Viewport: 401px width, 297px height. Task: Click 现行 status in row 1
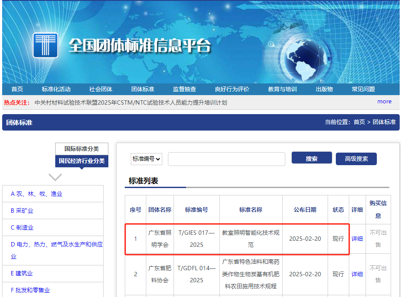338,239
